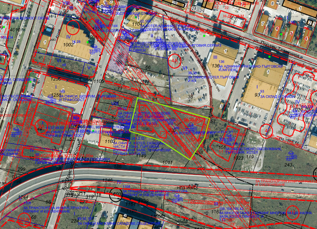This screenshot has height=229, width=317.
Task: Click the parcel numbered 299
Action: (x=21, y=170)
